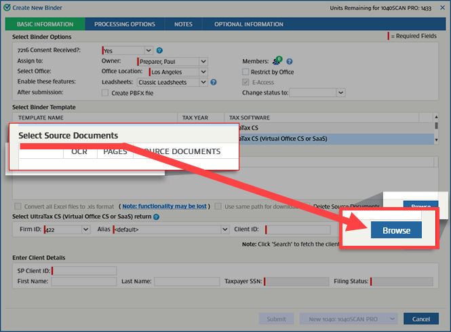This screenshot has width=451, height=332.
Task: Check Use same path for download
Action: point(218,206)
